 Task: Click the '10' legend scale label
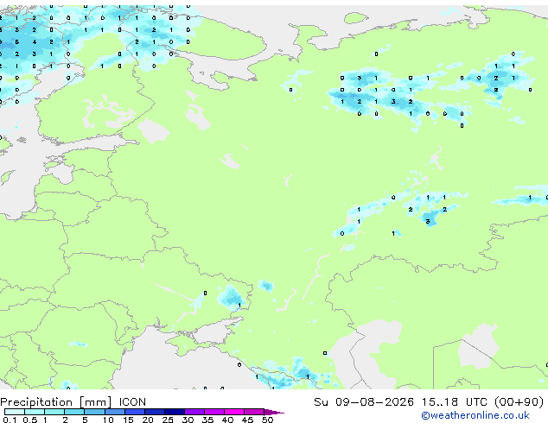pos(108,420)
